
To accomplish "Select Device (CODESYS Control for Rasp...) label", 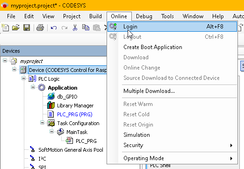I will (68, 70).
